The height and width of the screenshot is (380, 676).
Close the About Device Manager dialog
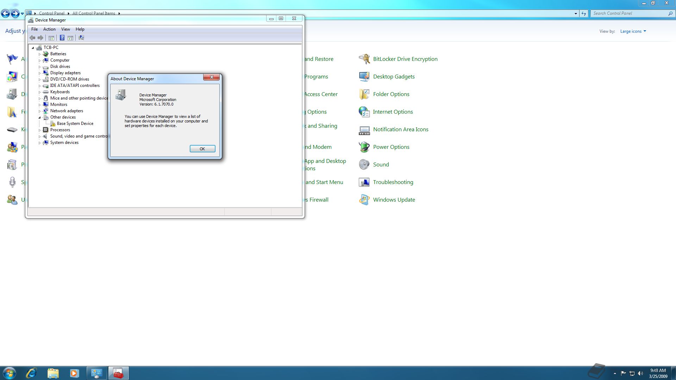click(212, 77)
